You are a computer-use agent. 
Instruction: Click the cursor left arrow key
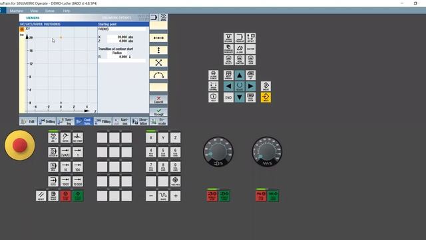(228, 86)
